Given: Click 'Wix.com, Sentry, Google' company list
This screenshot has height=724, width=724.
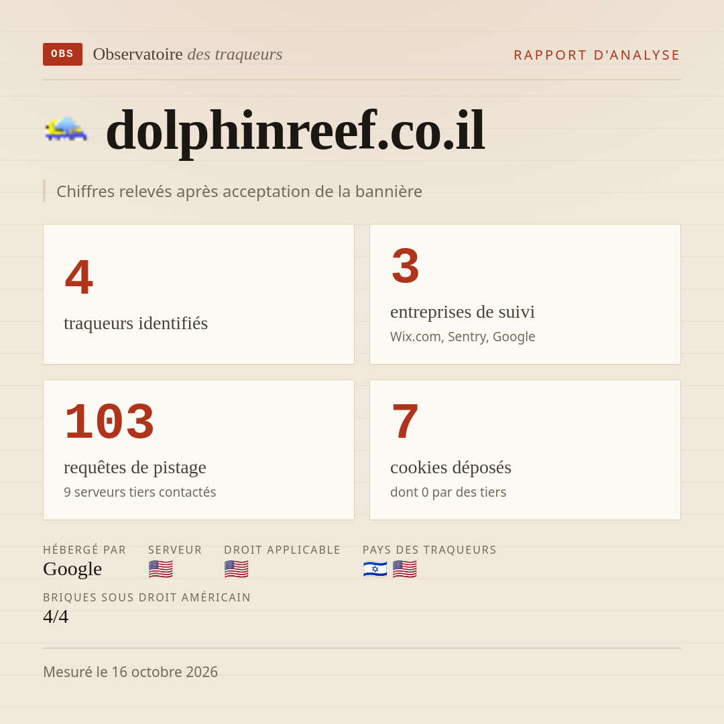Looking at the screenshot, I should (x=463, y=337).
